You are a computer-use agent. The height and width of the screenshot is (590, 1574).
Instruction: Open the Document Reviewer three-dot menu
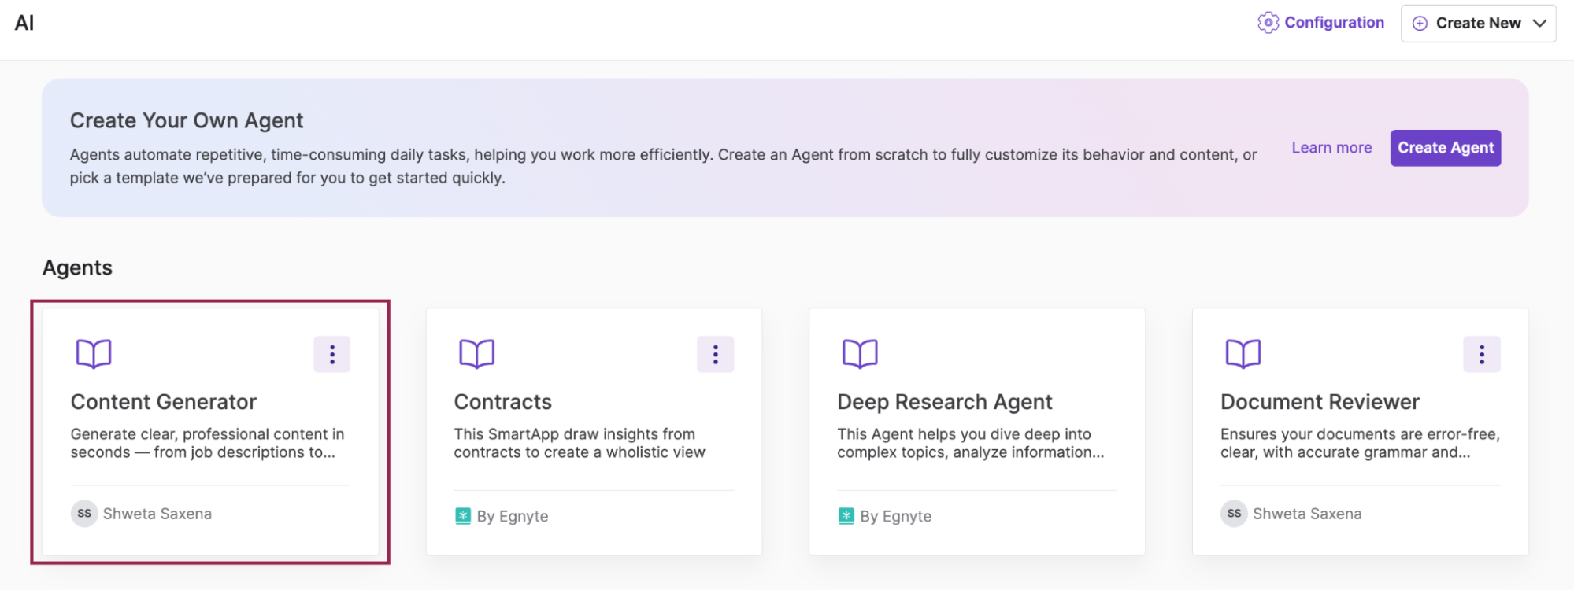click(1481, 354)
